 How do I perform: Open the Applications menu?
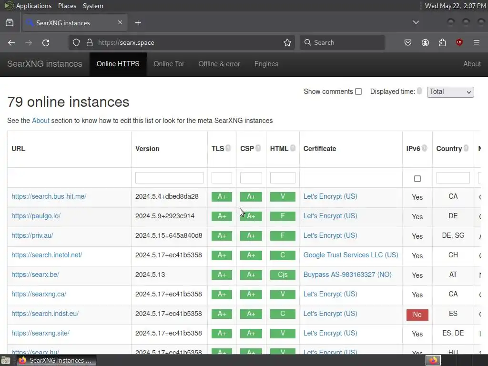click(x=34, y=6)
